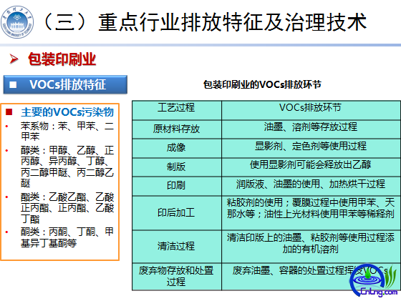Select the 成像 row cell

(177, 148)
